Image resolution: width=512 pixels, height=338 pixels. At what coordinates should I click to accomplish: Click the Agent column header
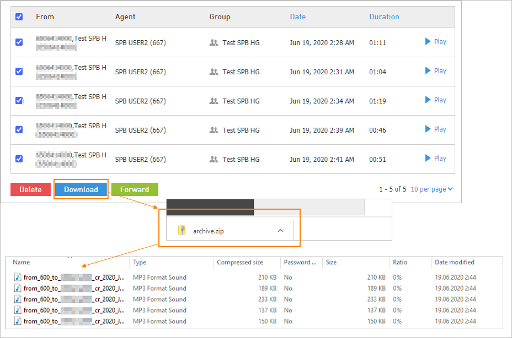(125, 17)
